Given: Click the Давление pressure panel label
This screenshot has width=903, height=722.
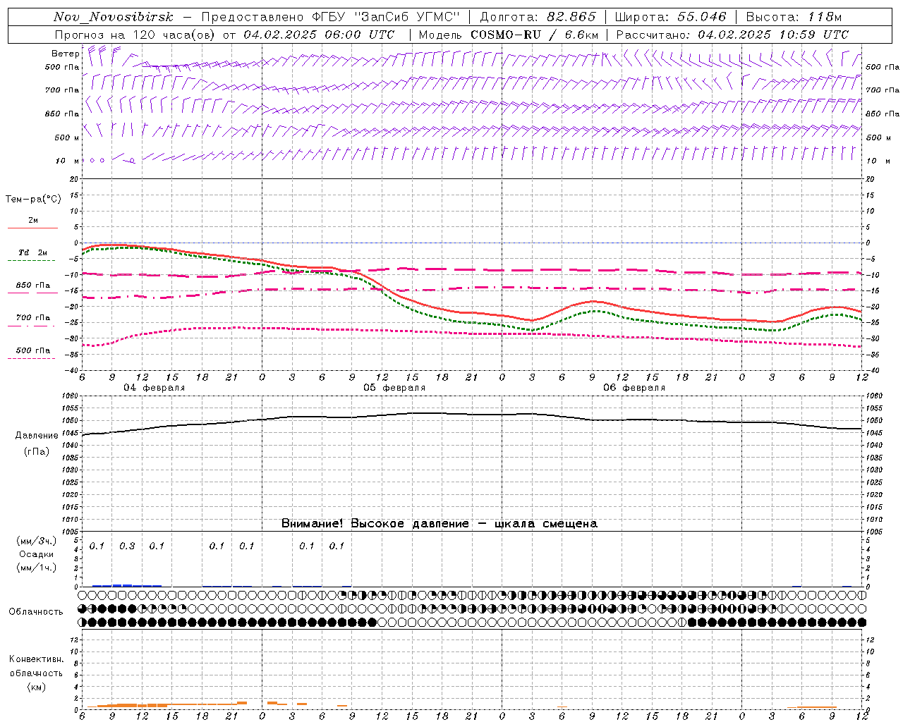Looking at the screenshot, I should click(37, 436).
